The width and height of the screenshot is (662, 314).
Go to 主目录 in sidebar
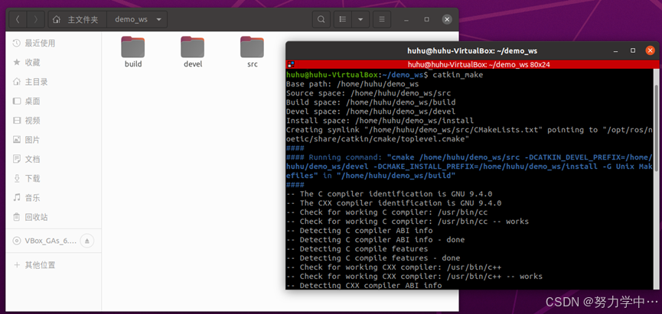pos(54,82)
